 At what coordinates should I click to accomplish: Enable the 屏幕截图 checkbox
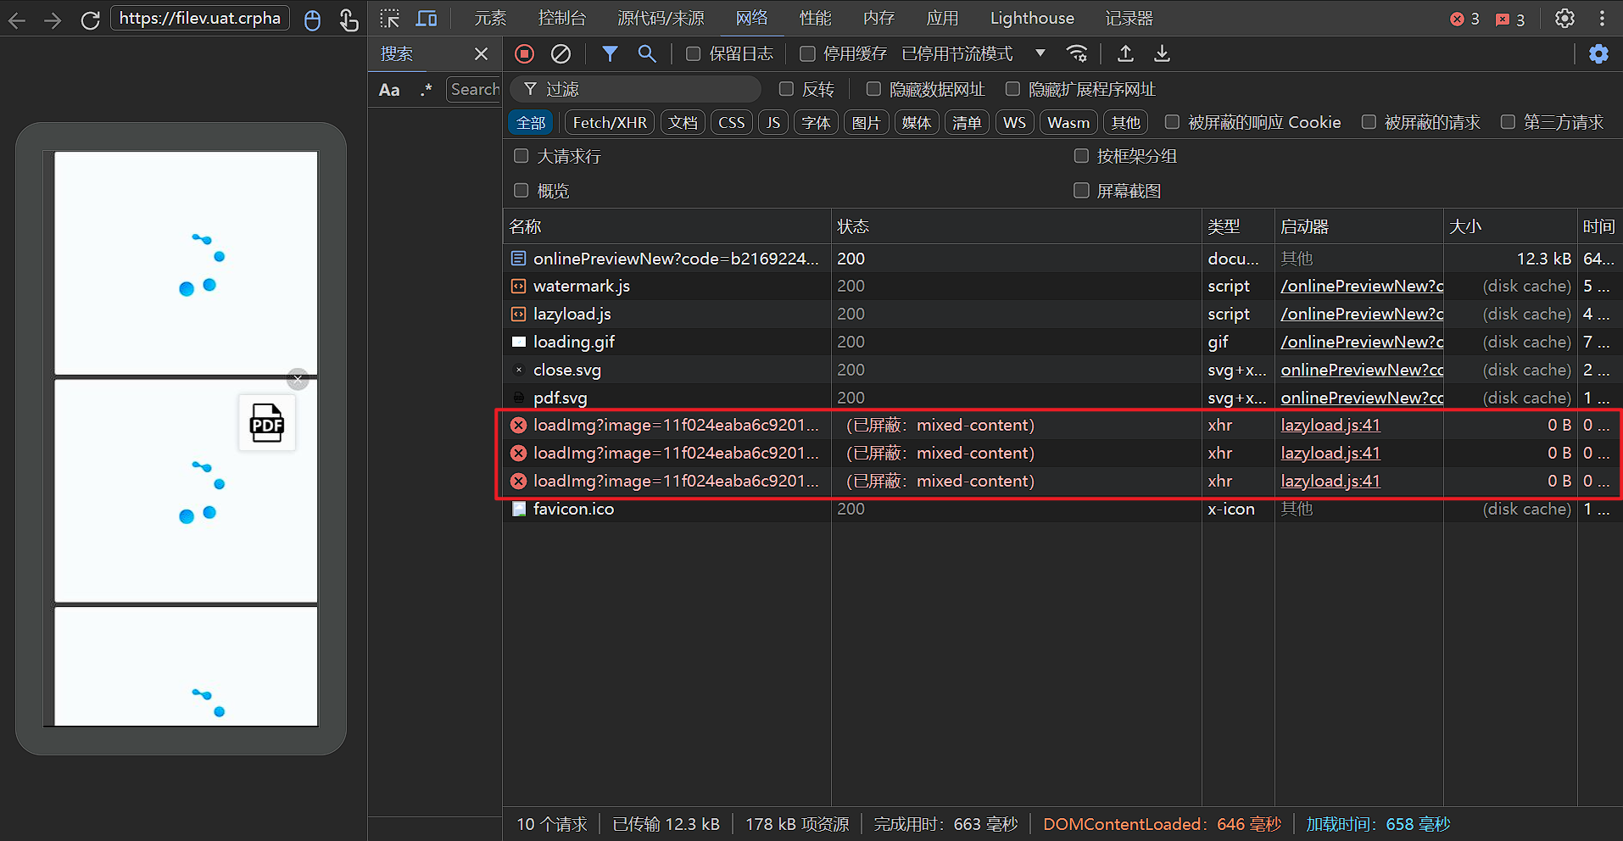pos(1081,191)
